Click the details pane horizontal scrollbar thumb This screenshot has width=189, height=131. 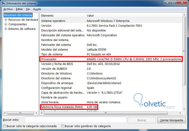point(106,113)
